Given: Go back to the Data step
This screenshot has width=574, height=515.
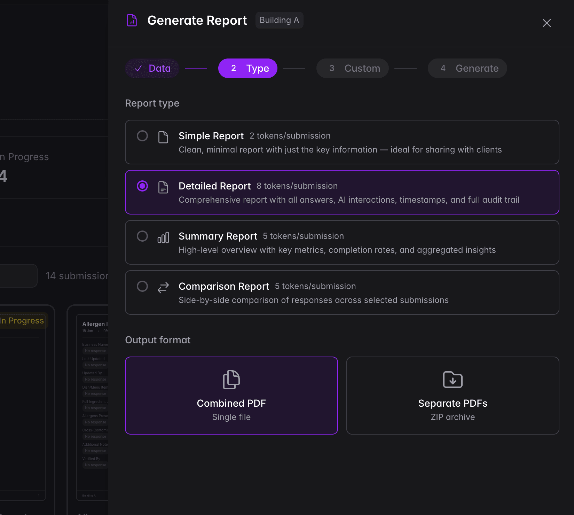Looking at the screenshot, I should pyautogui.click(x=152, y=68).
